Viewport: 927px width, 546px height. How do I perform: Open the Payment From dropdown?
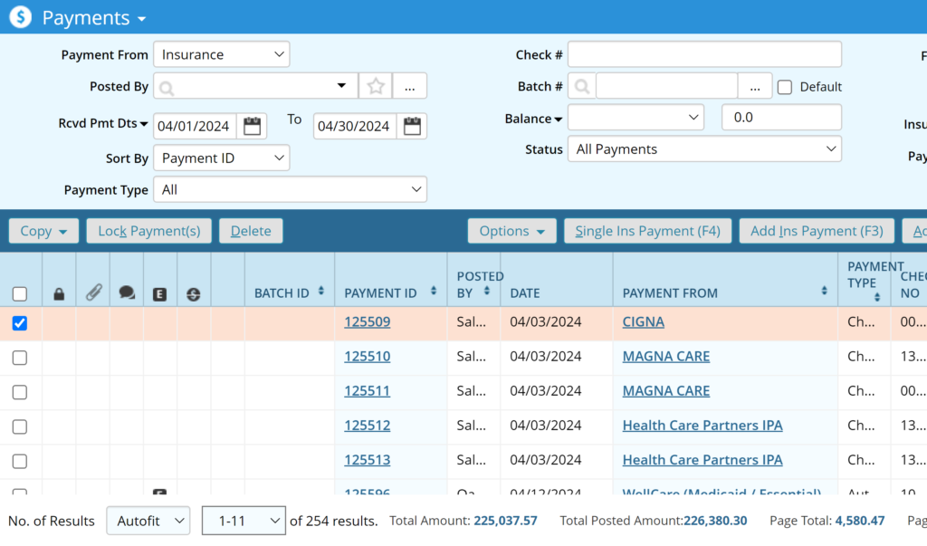click(222, 54)
